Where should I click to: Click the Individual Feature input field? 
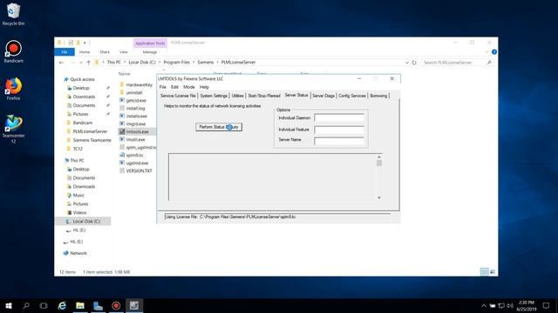click(339, 130)
